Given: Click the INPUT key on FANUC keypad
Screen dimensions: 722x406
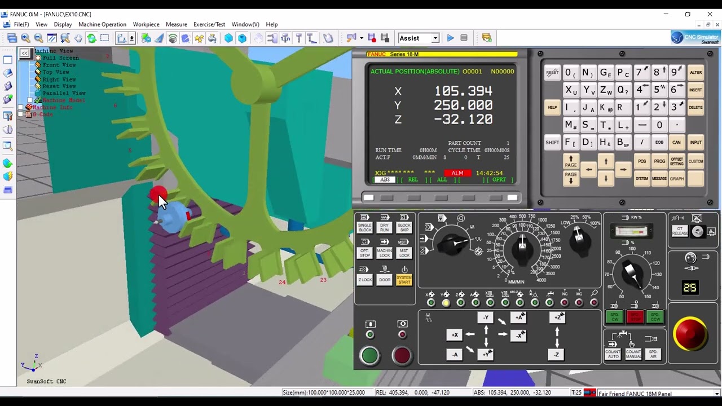Looking at the screenshot, I should pyautogui.click(x=695, y=142).
